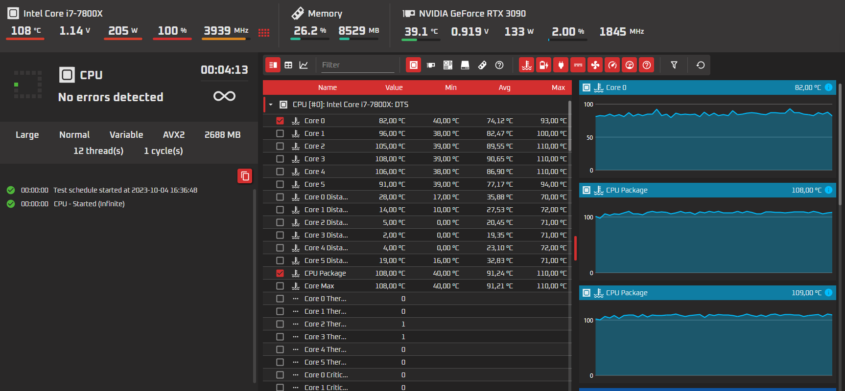Uncheck the Core 0 sensor checkbox
The height and width of the screenshot is (391, 845).
point(280,121)
